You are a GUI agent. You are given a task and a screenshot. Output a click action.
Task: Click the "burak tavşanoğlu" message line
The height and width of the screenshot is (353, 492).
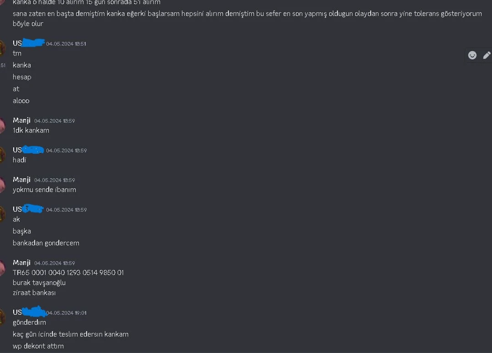39,283
